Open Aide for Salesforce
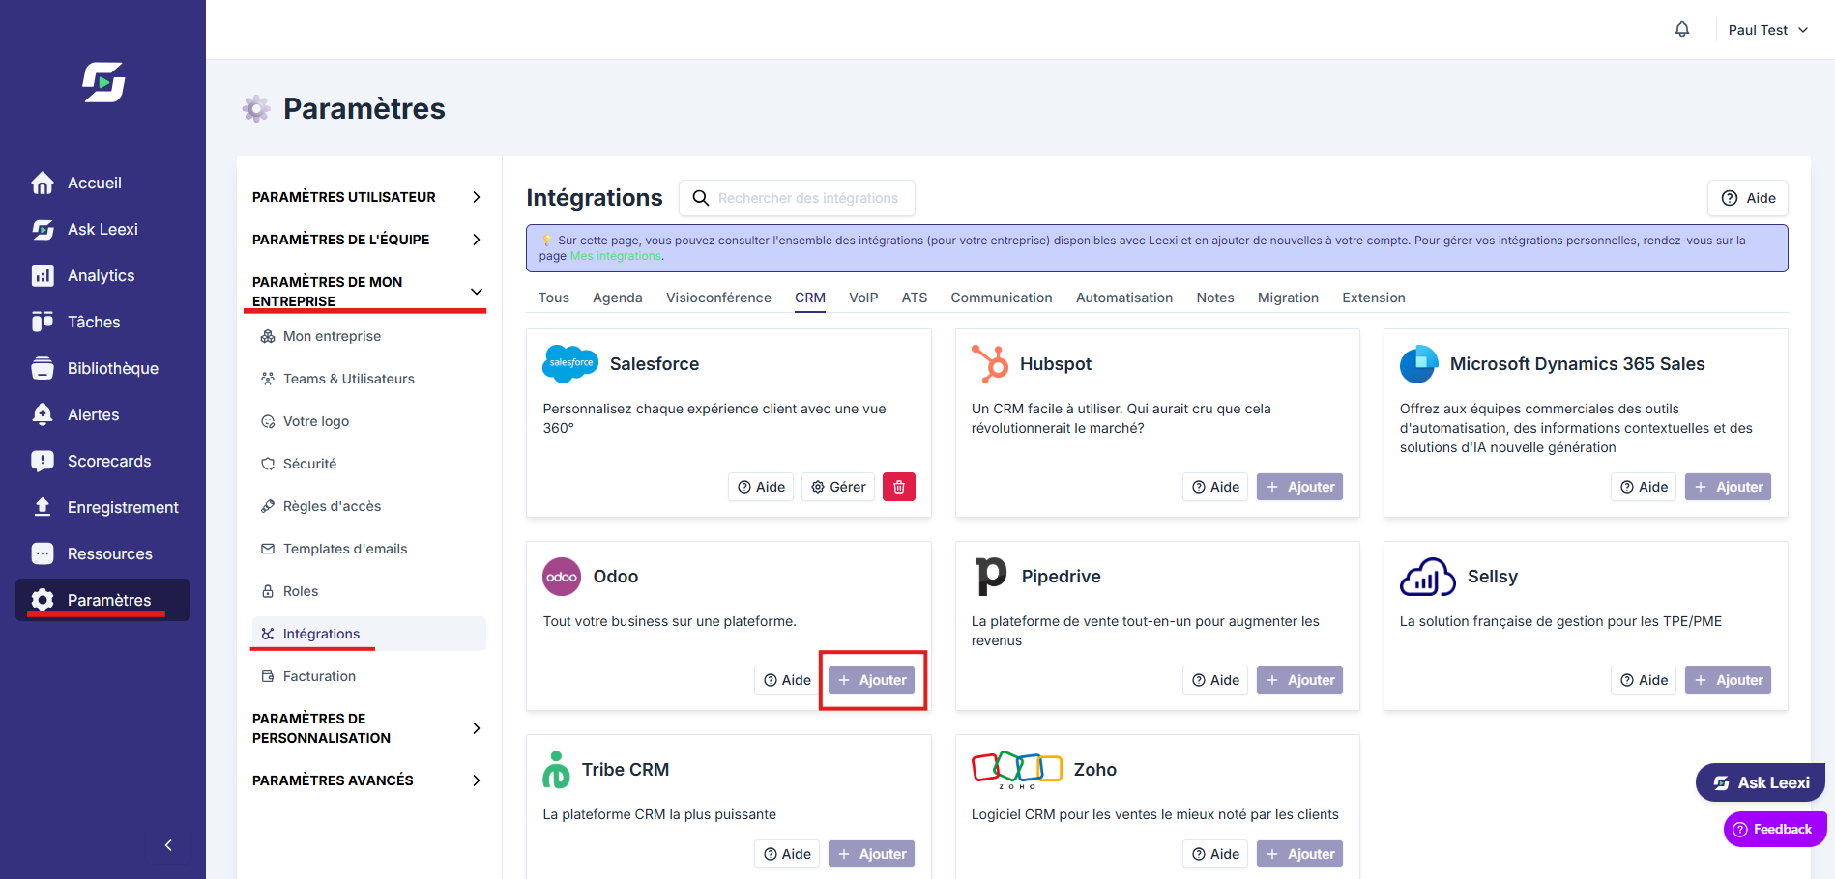The width and height of the screenshot is (1835, 879). pos(761,487)
